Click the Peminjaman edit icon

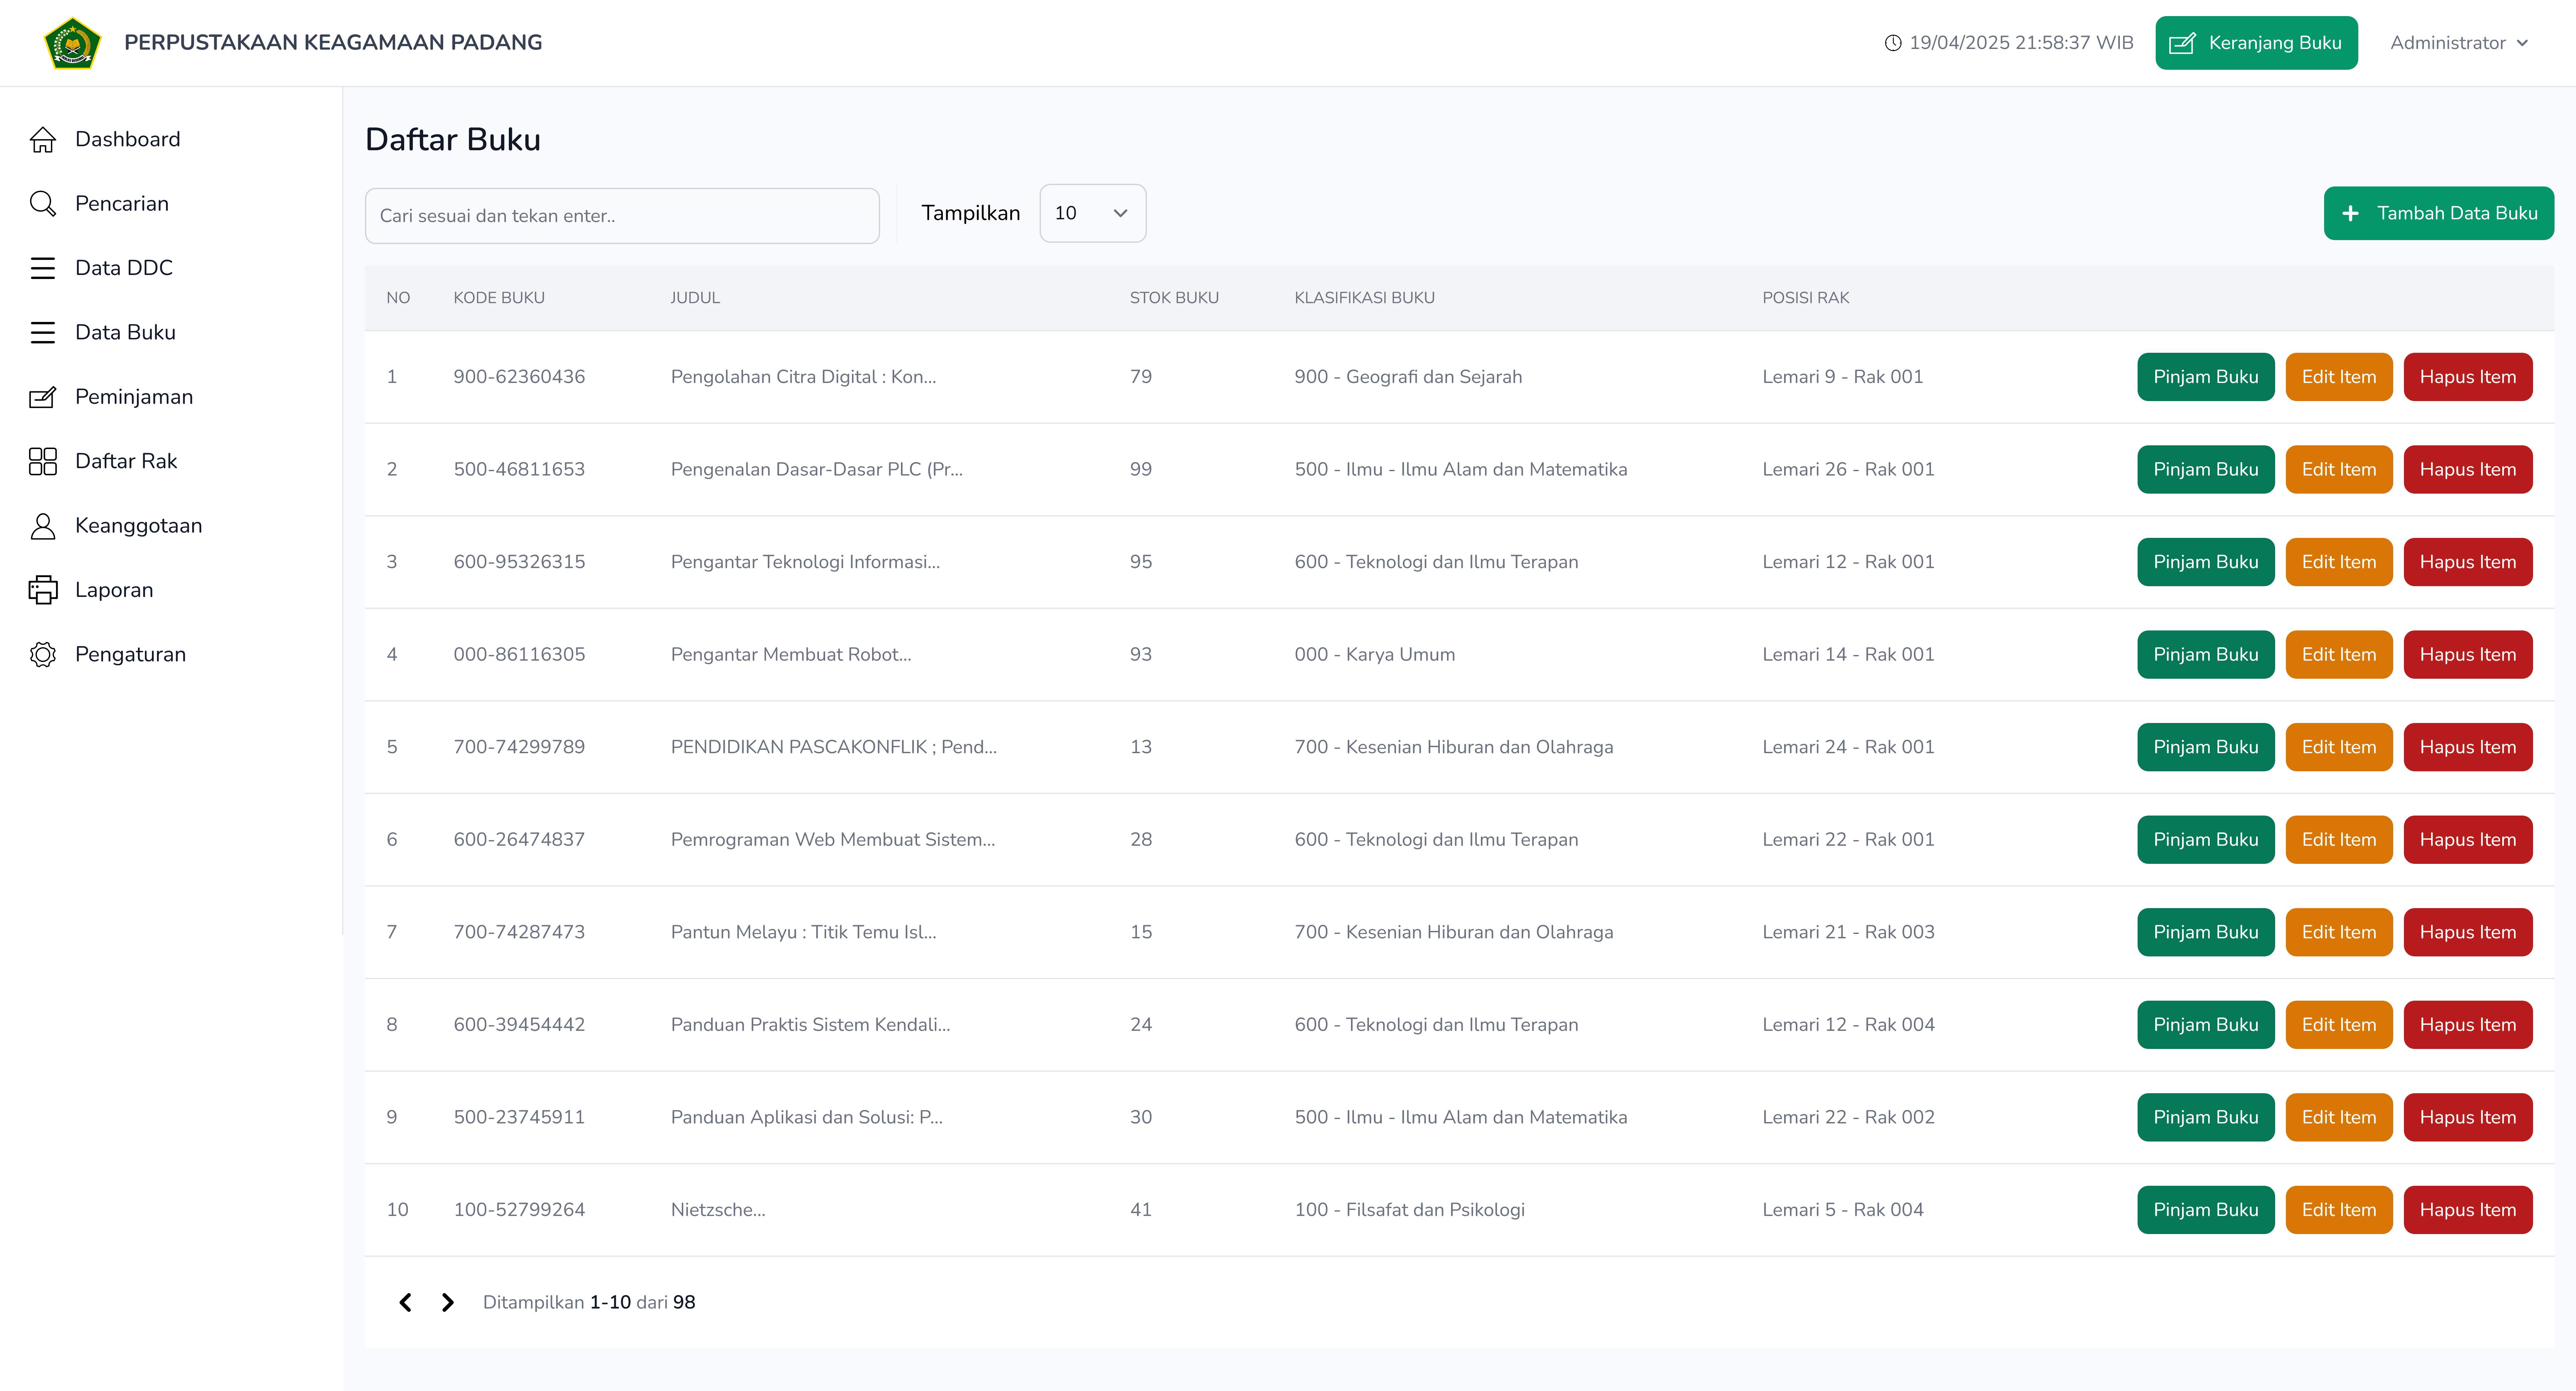43,397
